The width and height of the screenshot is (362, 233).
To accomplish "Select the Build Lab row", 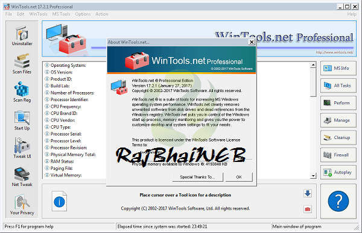I will point(57,86).
